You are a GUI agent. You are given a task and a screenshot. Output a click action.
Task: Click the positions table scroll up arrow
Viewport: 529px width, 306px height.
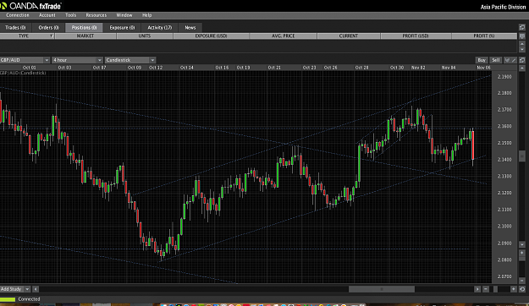coord(522,44)
